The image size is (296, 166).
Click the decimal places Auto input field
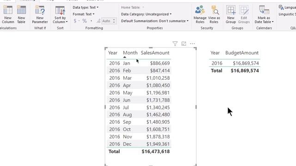[x=106, y=21]
